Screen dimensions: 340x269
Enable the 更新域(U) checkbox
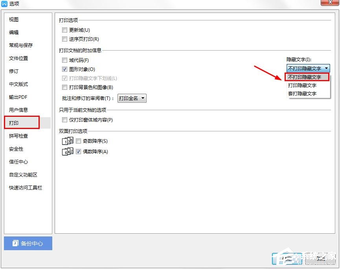pos(64,30)
